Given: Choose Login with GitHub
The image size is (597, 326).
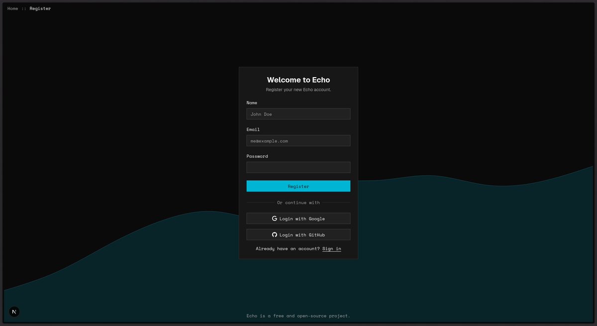Looking at the screenshot, I should pos(298,234).
